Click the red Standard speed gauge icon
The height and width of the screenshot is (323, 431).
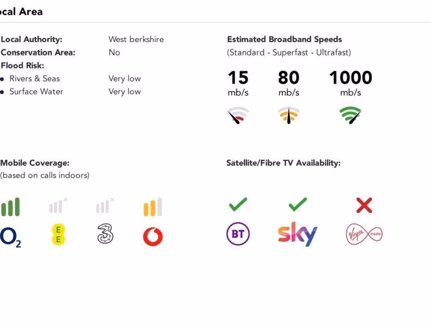coord(238,115)
